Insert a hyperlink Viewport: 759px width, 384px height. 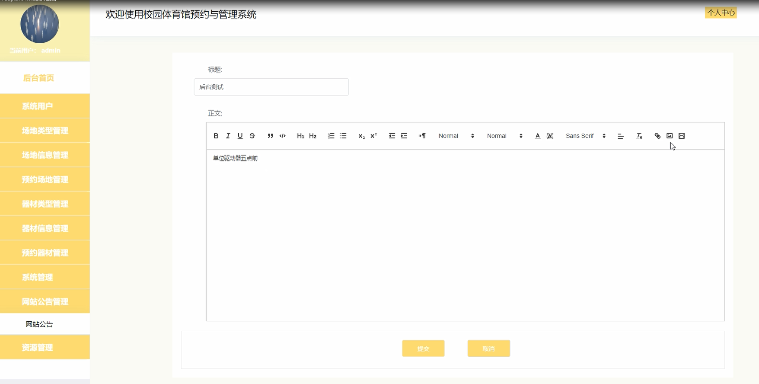pos(657,136)
